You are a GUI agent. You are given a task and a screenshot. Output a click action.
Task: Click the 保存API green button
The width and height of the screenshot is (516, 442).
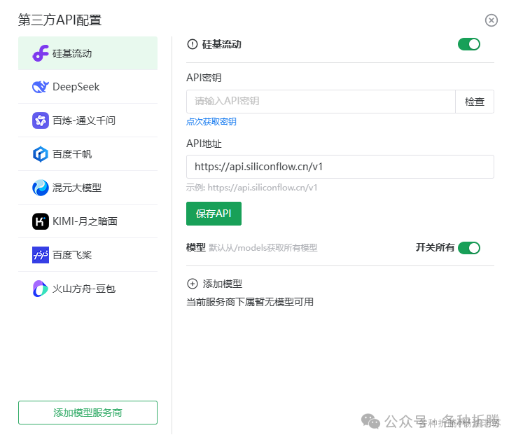(x=214, y=214)
